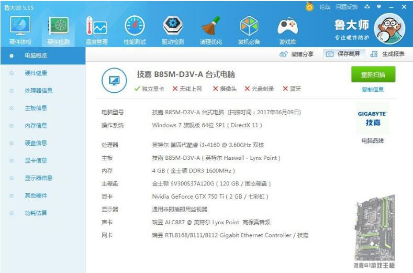Viewport: 413px width, 273px height.
Task: Click the Weibo logo icon
Action: point(283,54)
